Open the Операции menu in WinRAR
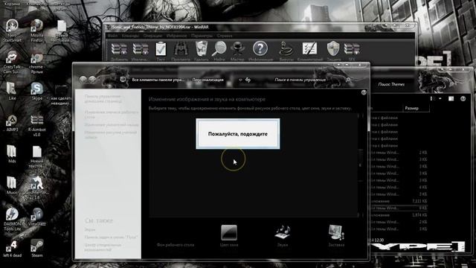 (x=152, y=36)
